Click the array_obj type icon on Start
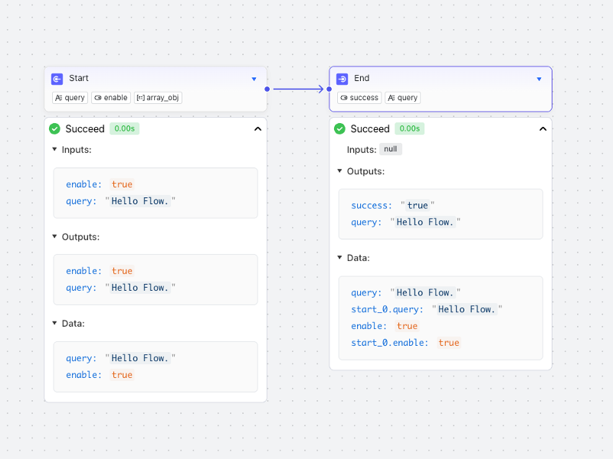The width and height of the screenshot is (613, 459). click(141, 97)
